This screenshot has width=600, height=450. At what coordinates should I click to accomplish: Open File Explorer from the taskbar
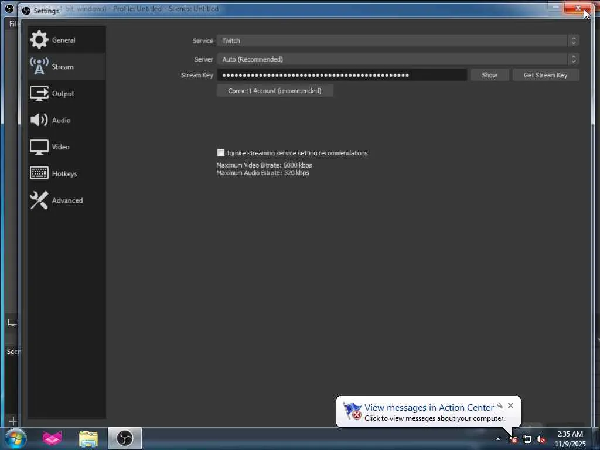click(x=88, y=439)
